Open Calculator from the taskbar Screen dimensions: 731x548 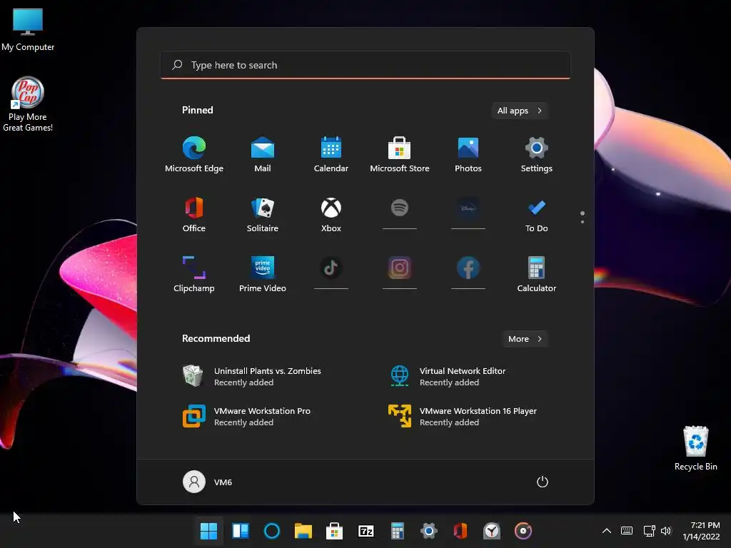point(397,531)
